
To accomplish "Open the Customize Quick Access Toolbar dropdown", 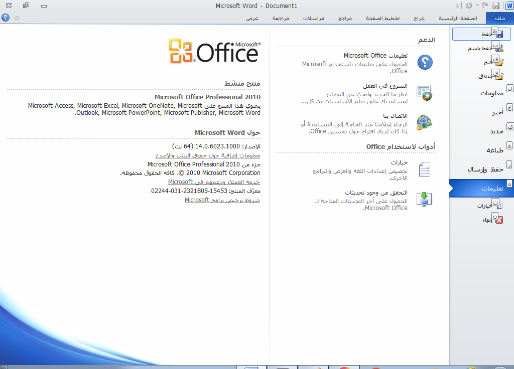I will pyautogui.click(x=457, y=6).
